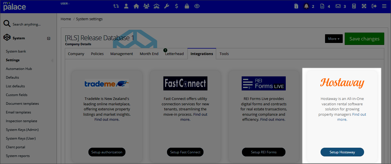Click the eye icon in top bar
The width and height of the screenshot is (391, 164).
tap(197, 6)
